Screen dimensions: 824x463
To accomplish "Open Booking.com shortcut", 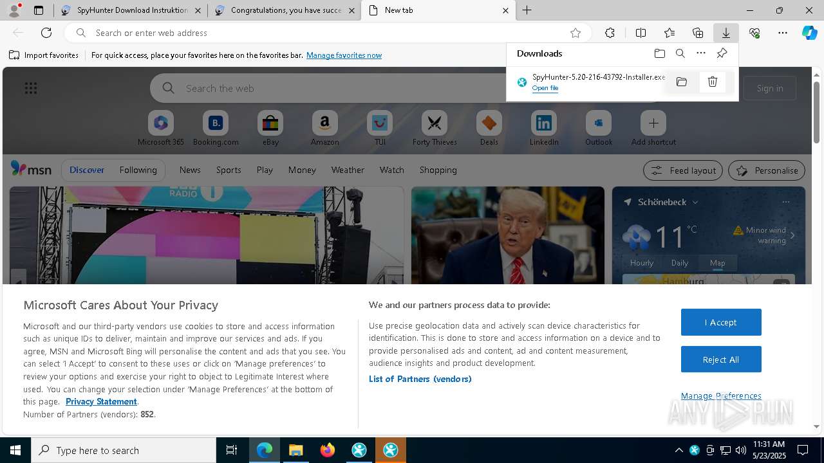I will 216,128.
